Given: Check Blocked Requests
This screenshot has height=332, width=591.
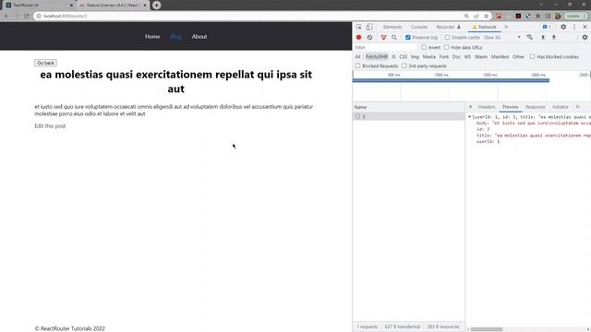Looking at the screenshot, I should pyautogui.click(x=357, y=65).
